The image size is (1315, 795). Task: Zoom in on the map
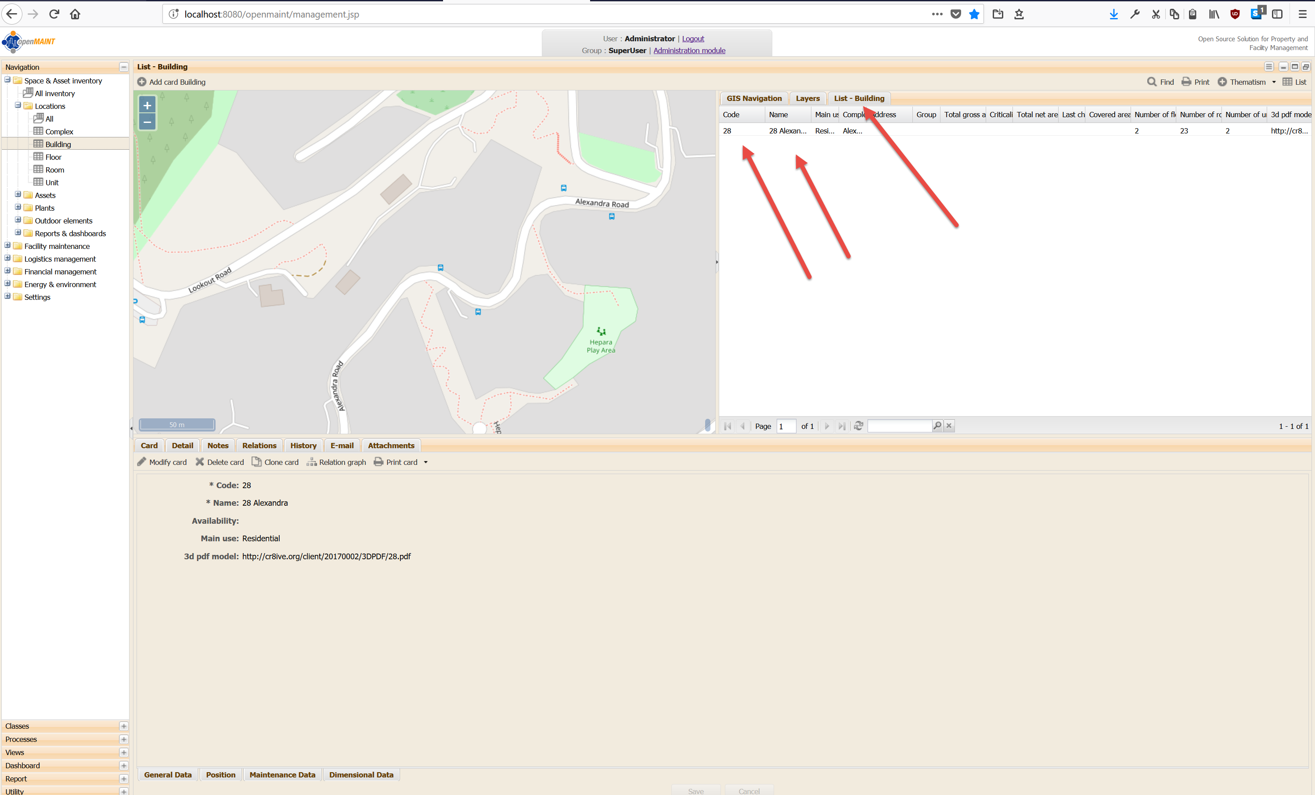point(147,105)
